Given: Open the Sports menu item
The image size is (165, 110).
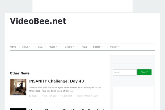Looking at the screenshot, I should point(97,47).
